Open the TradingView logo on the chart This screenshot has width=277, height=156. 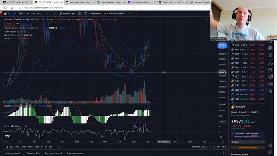coord(7,136)
